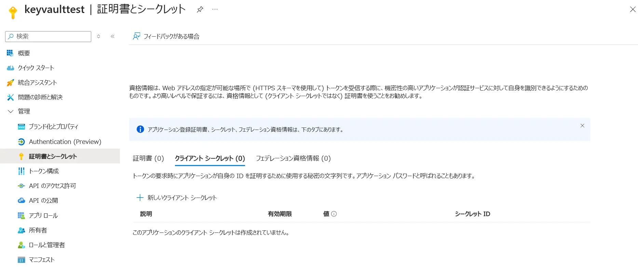Click the key vault icon beside title

point(13,12)
